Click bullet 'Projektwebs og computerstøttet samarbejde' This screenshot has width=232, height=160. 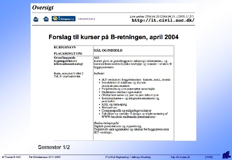[x=128, y=89]
